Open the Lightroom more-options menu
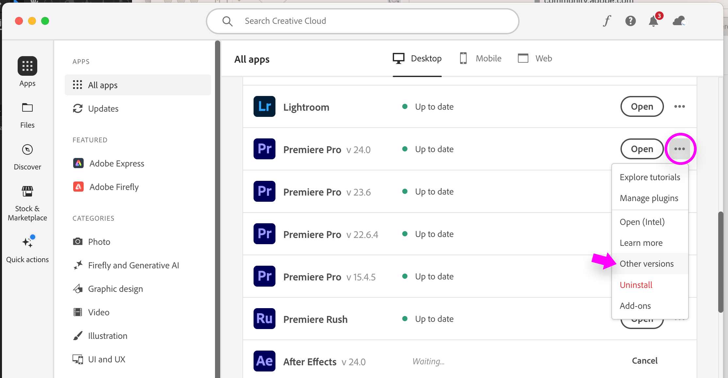 pyautogui.click(x=680, y=106)
